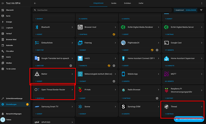Click the Pi-hole raspberry icon
The width and height of the screenshot is (206, 124).
click(x=80, y=90)
